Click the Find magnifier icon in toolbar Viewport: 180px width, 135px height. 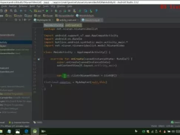click(11, 11)
